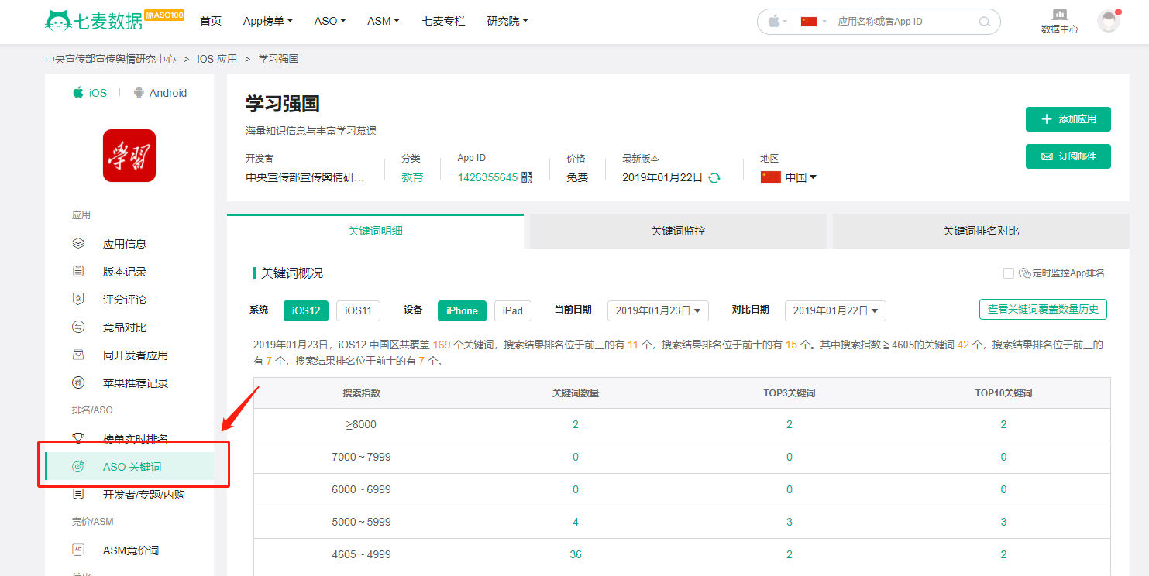The image size is (1149, 576).
Task: Click the 学习强国 red app icon
Action: [x=129, y=156]
